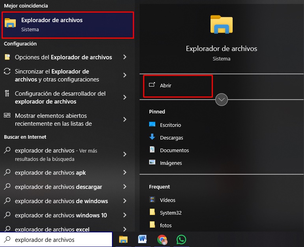Viewport: 304px width, 247px height.
Task: Click the developer tools icon beside Configuración de desarrollador
Action: pos(7,93)
